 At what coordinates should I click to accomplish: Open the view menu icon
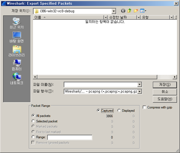[x=143, y=11]
